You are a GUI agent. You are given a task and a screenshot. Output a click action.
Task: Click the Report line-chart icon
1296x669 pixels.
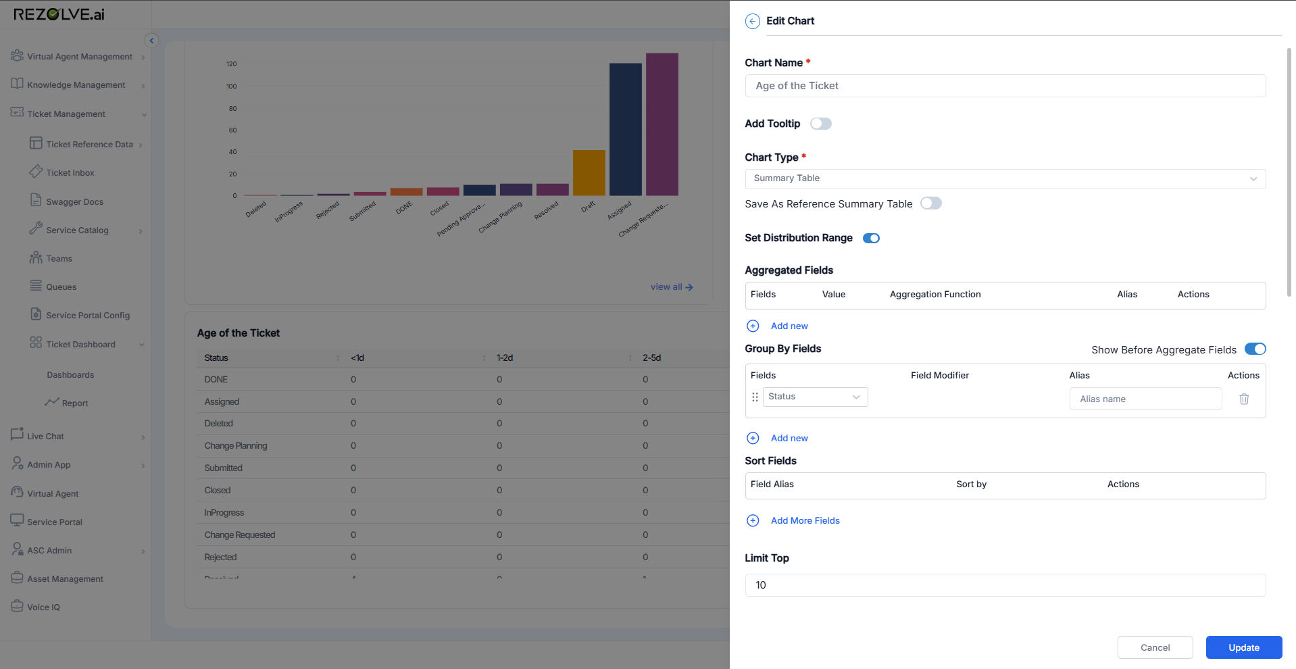[x=52, y=402]
